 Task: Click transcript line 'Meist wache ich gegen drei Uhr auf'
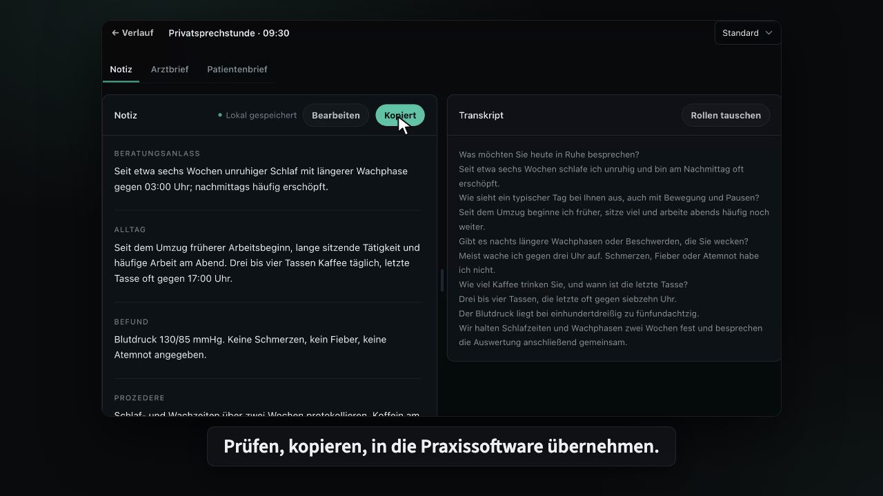608,262
